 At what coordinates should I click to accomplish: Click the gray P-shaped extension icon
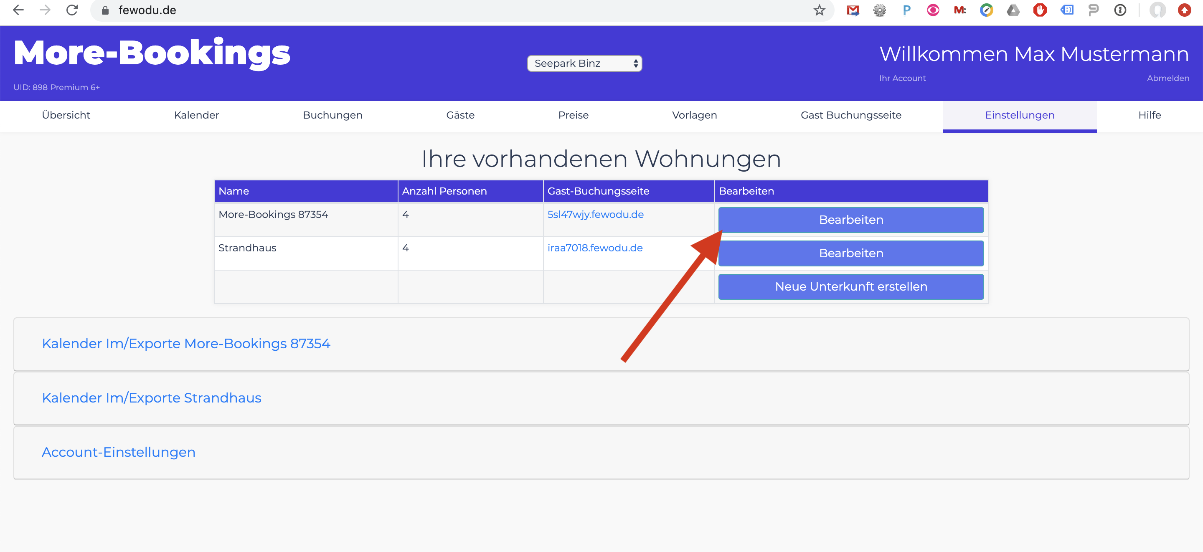(x=1093, y=10)
